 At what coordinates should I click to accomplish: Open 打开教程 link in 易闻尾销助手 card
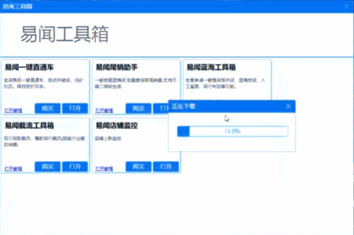[104, 110]
